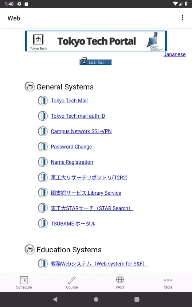The width and height of the screenshot is (192, 307).
Task: Select the web tab in bottom navigation
Action: (120, 282)
